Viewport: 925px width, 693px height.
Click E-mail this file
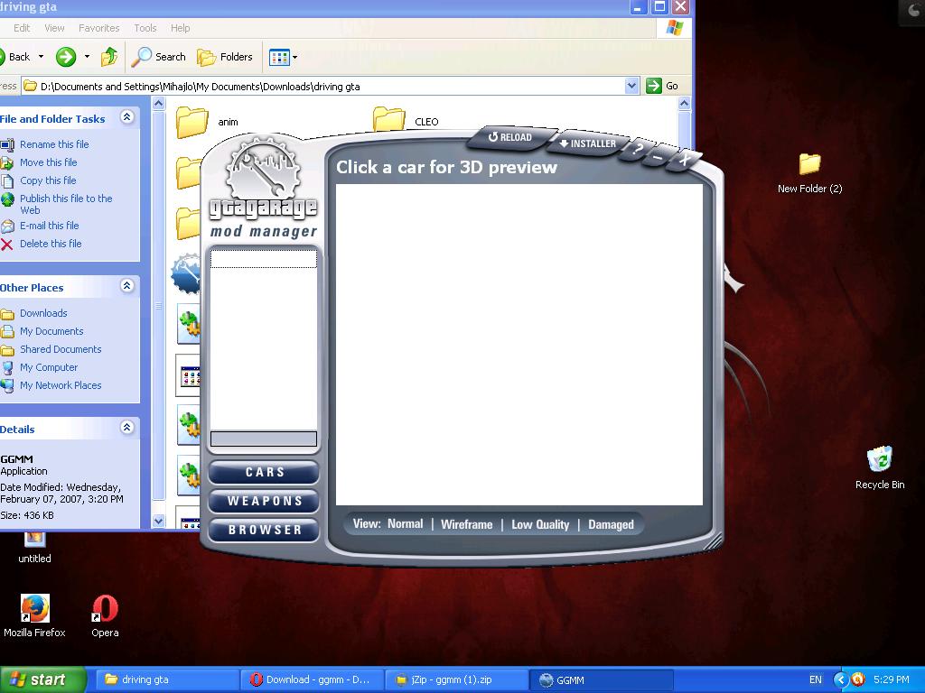[x=50, y=226]
